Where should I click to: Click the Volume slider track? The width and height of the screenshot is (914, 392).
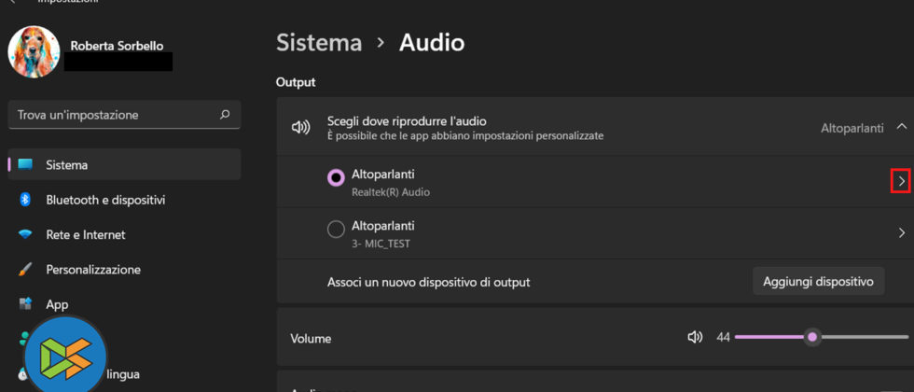[858, 337]
